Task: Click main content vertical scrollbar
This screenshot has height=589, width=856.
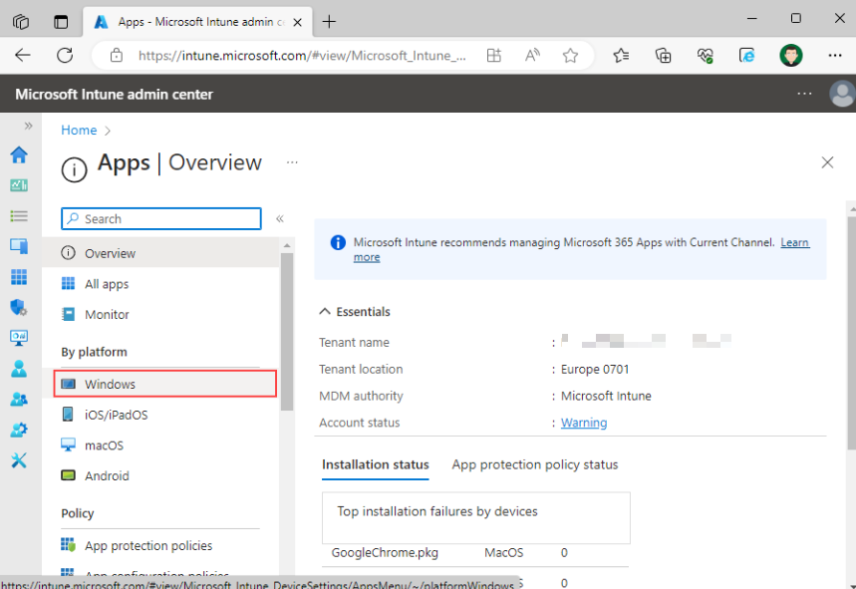Action: click(x=851, y=333)
